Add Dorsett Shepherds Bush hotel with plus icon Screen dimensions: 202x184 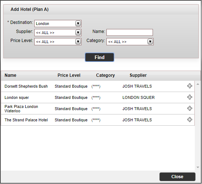coord(189,86)
